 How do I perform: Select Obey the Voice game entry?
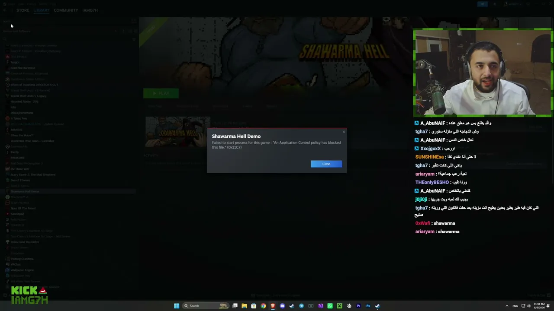tap(22, 135)
